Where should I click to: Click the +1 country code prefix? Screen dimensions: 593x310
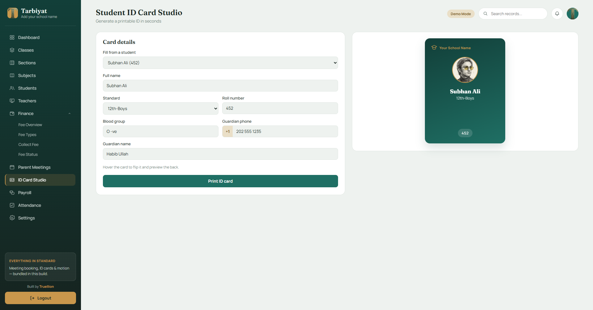click(228, 131)
